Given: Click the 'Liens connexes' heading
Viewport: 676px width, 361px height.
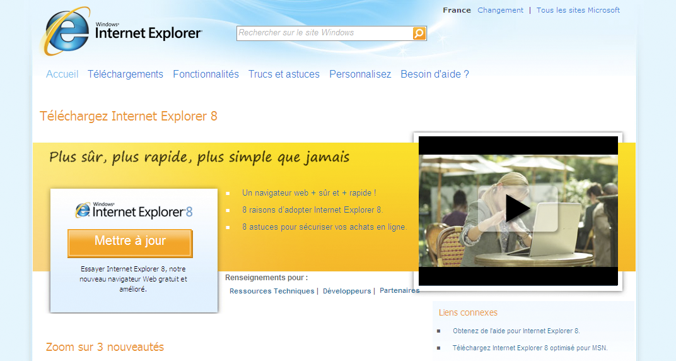Looking at the screenshot, I should click(x=468, y=312).
